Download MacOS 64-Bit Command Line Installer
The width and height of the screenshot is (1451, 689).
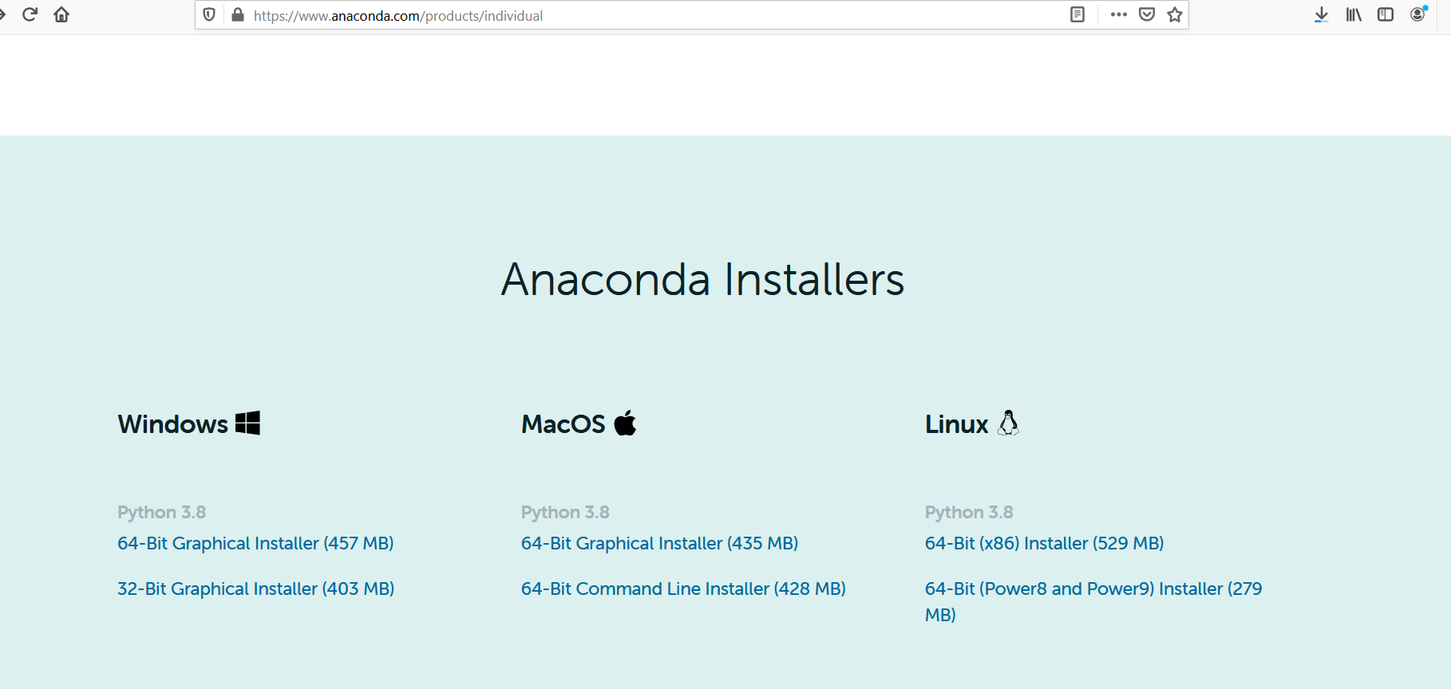[683, 589]
